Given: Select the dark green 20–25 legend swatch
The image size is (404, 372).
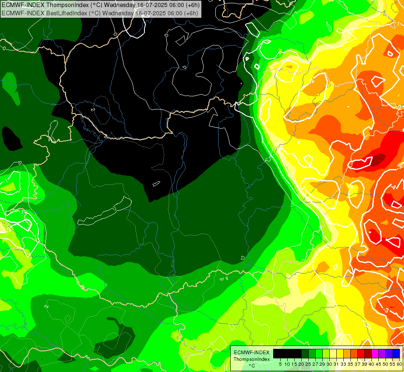Looking at the screenshot, I should click(305, 353).
